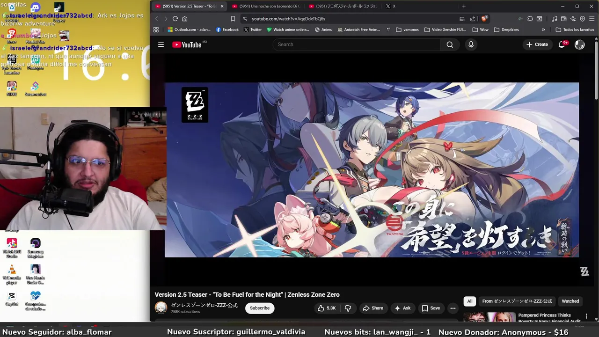Click the browser home button
Screen dimensions: 599x337
pyautogui.click(x=184, y=19)
